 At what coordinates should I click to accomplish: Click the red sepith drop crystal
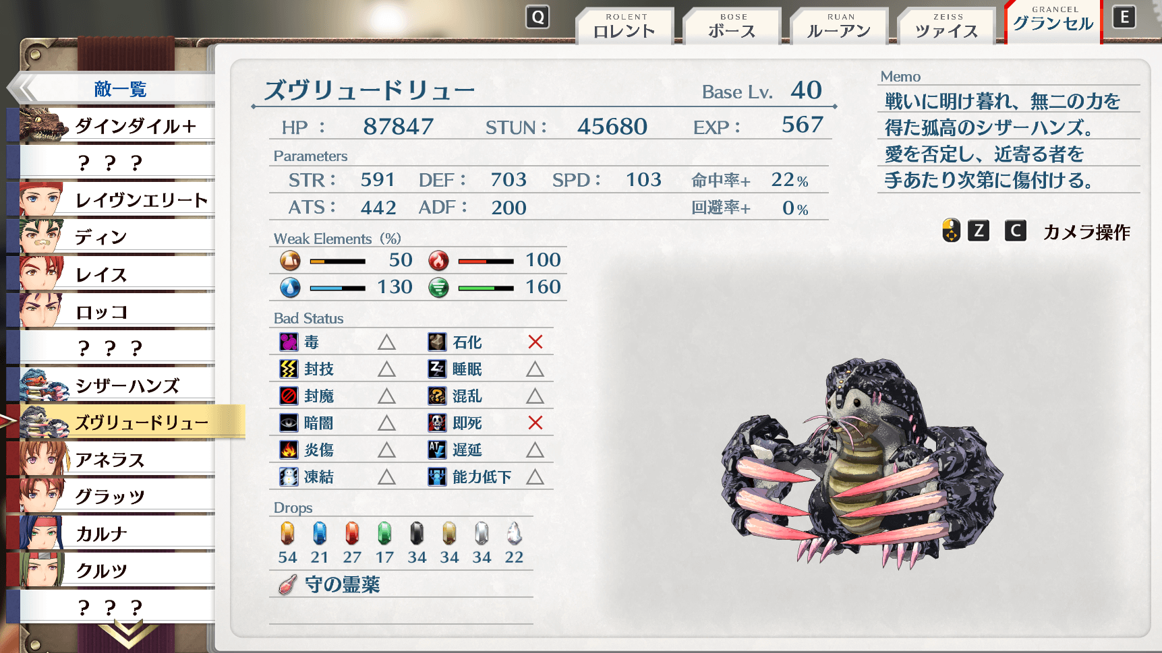[352, 533]
